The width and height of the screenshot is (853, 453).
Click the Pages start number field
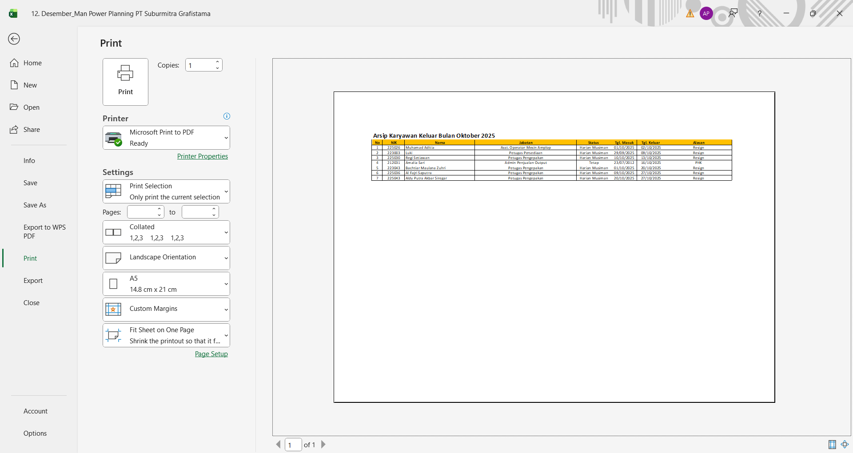[142, 212]
